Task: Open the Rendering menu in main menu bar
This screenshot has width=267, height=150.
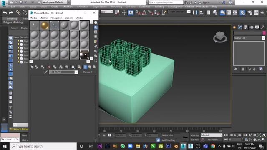Action: (x=116, y=7)
